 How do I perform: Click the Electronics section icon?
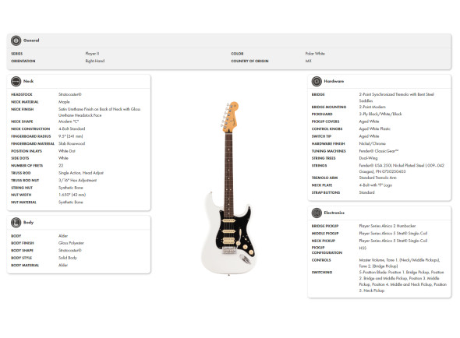[317, 213]
